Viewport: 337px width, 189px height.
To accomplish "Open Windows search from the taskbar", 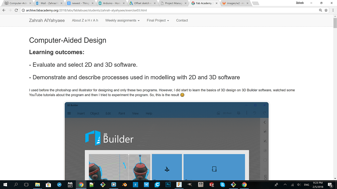I will [x=16, y=185].
